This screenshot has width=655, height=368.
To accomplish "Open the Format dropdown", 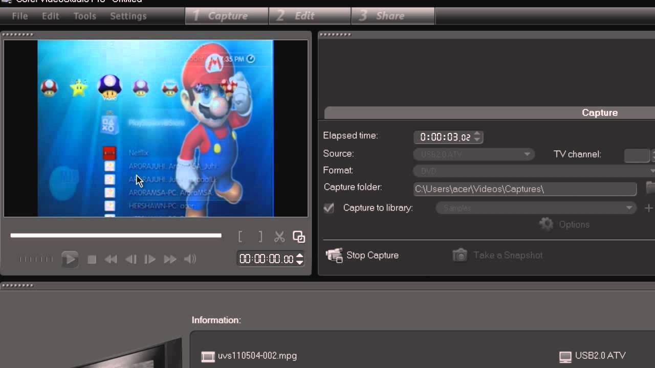I will 532,171.
